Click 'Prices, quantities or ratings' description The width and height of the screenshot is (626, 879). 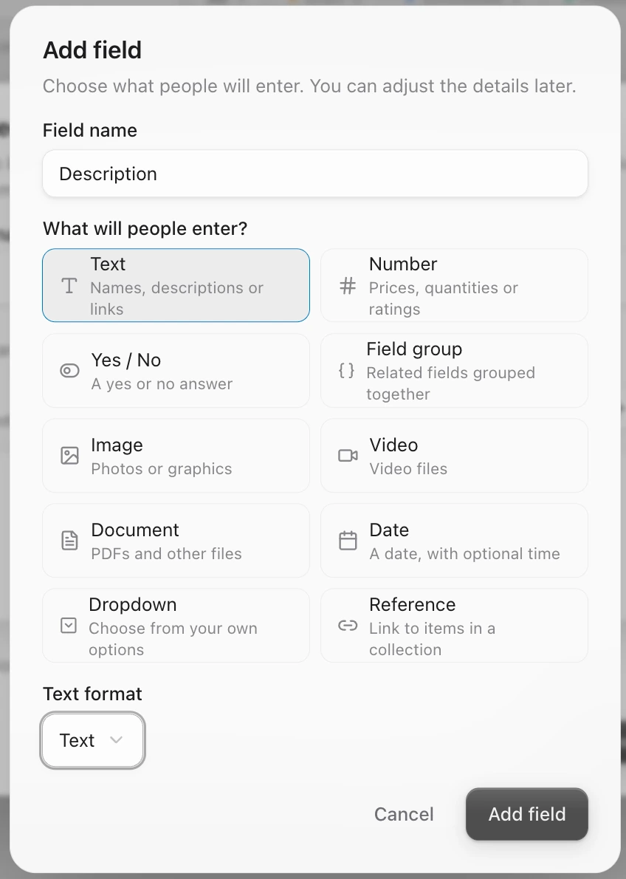444,298
